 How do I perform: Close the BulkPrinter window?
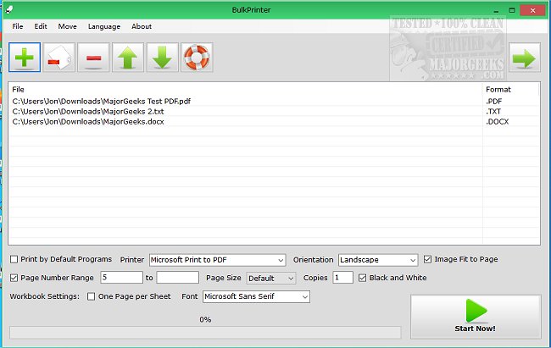coord(532,10)
